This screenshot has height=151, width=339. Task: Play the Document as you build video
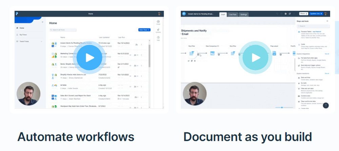tap(256, 57)
